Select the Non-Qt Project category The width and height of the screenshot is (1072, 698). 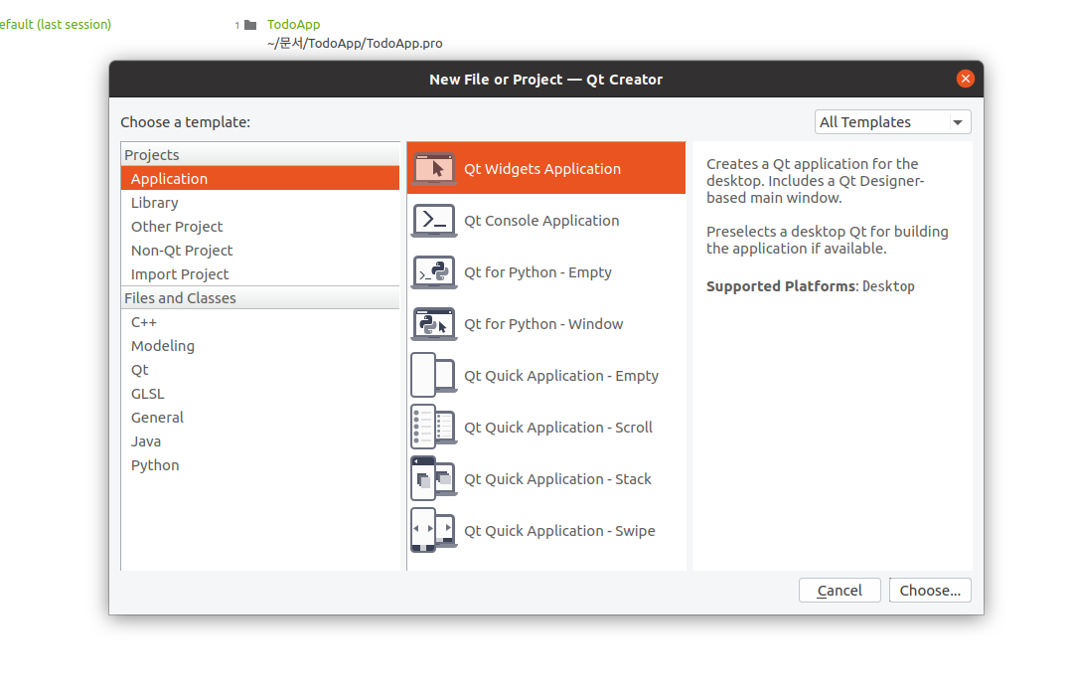(x=259, y=251)
